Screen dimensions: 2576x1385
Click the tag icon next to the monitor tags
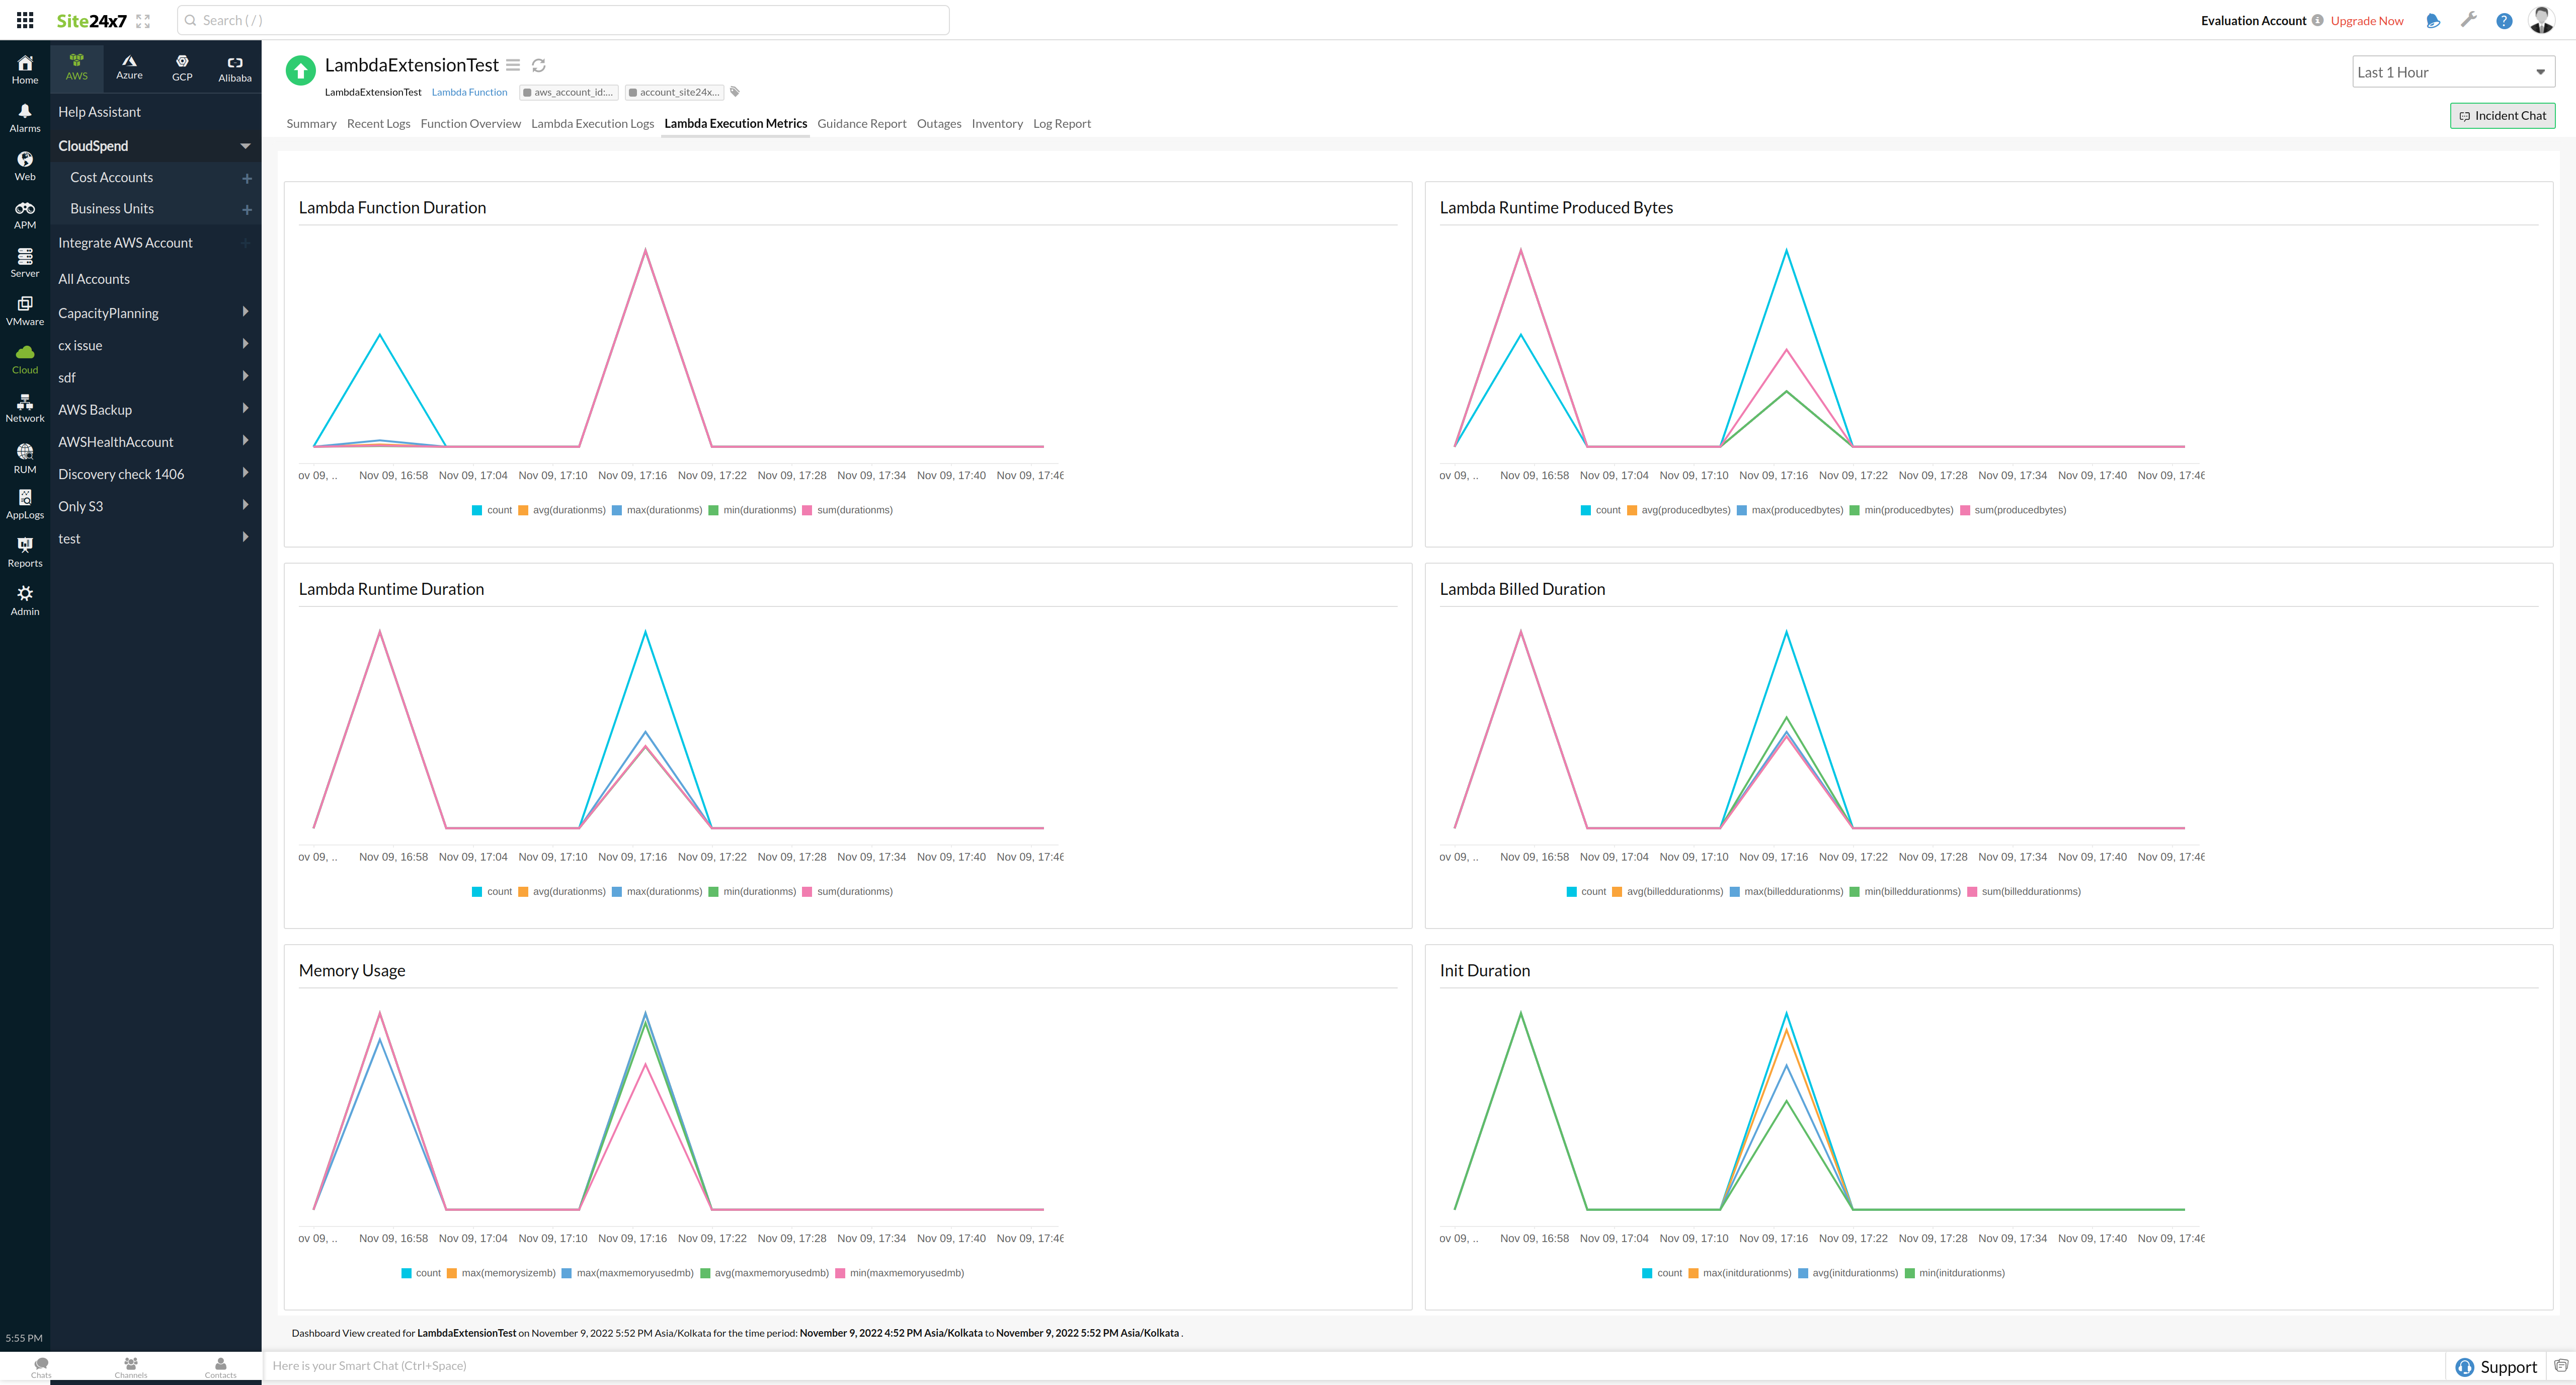(x=735, y=92)
